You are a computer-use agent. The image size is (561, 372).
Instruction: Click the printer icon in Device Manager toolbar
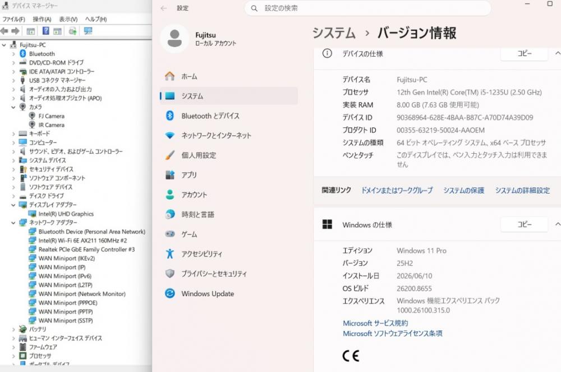click(72, 31)
